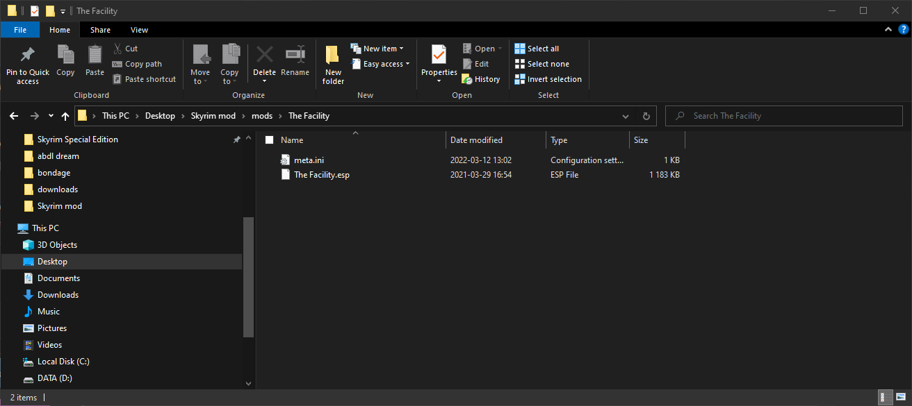Open the Copy to menu
The image size is (912, 406).
pyautogui.click(x=229, y=65)
